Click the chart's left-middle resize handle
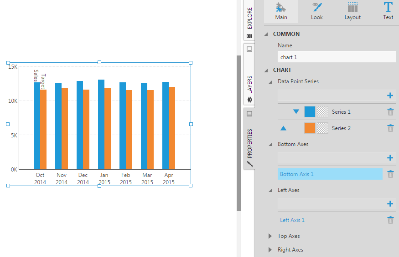The width and height of the screenshot is (399, 257). pos(8,124)
